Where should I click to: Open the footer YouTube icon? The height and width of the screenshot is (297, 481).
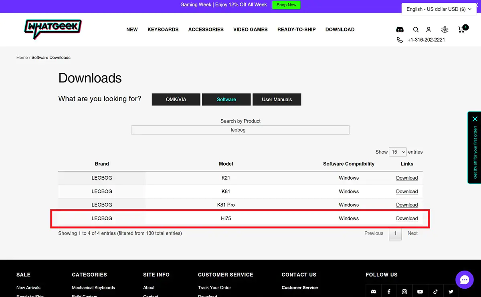coord(420,292)
